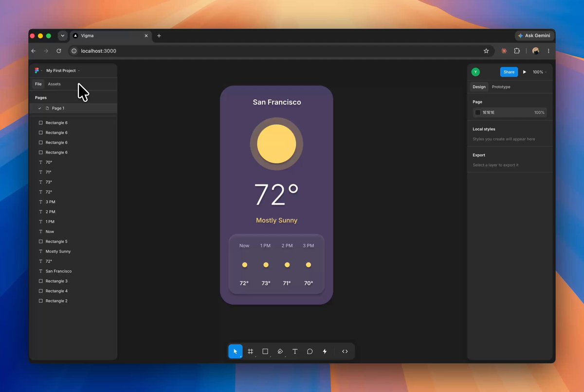Expand My First Project dropdown
The height and width of the screenshot is (392, 584).
coord(63,70)
